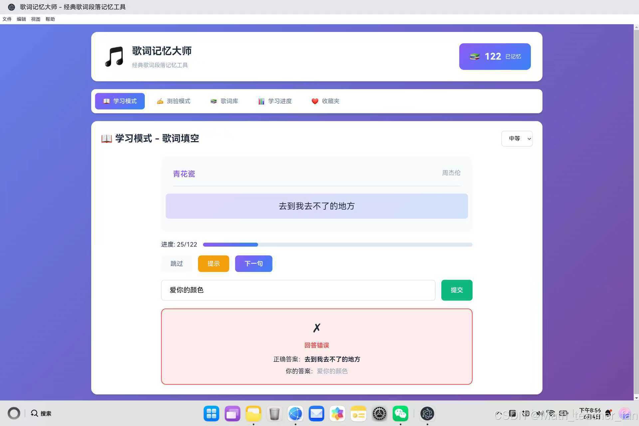Viewport: 639px width, 426px height.
Task: Click the red heart icon on 收藏夹 tab
Action: [x=315, y=101]
